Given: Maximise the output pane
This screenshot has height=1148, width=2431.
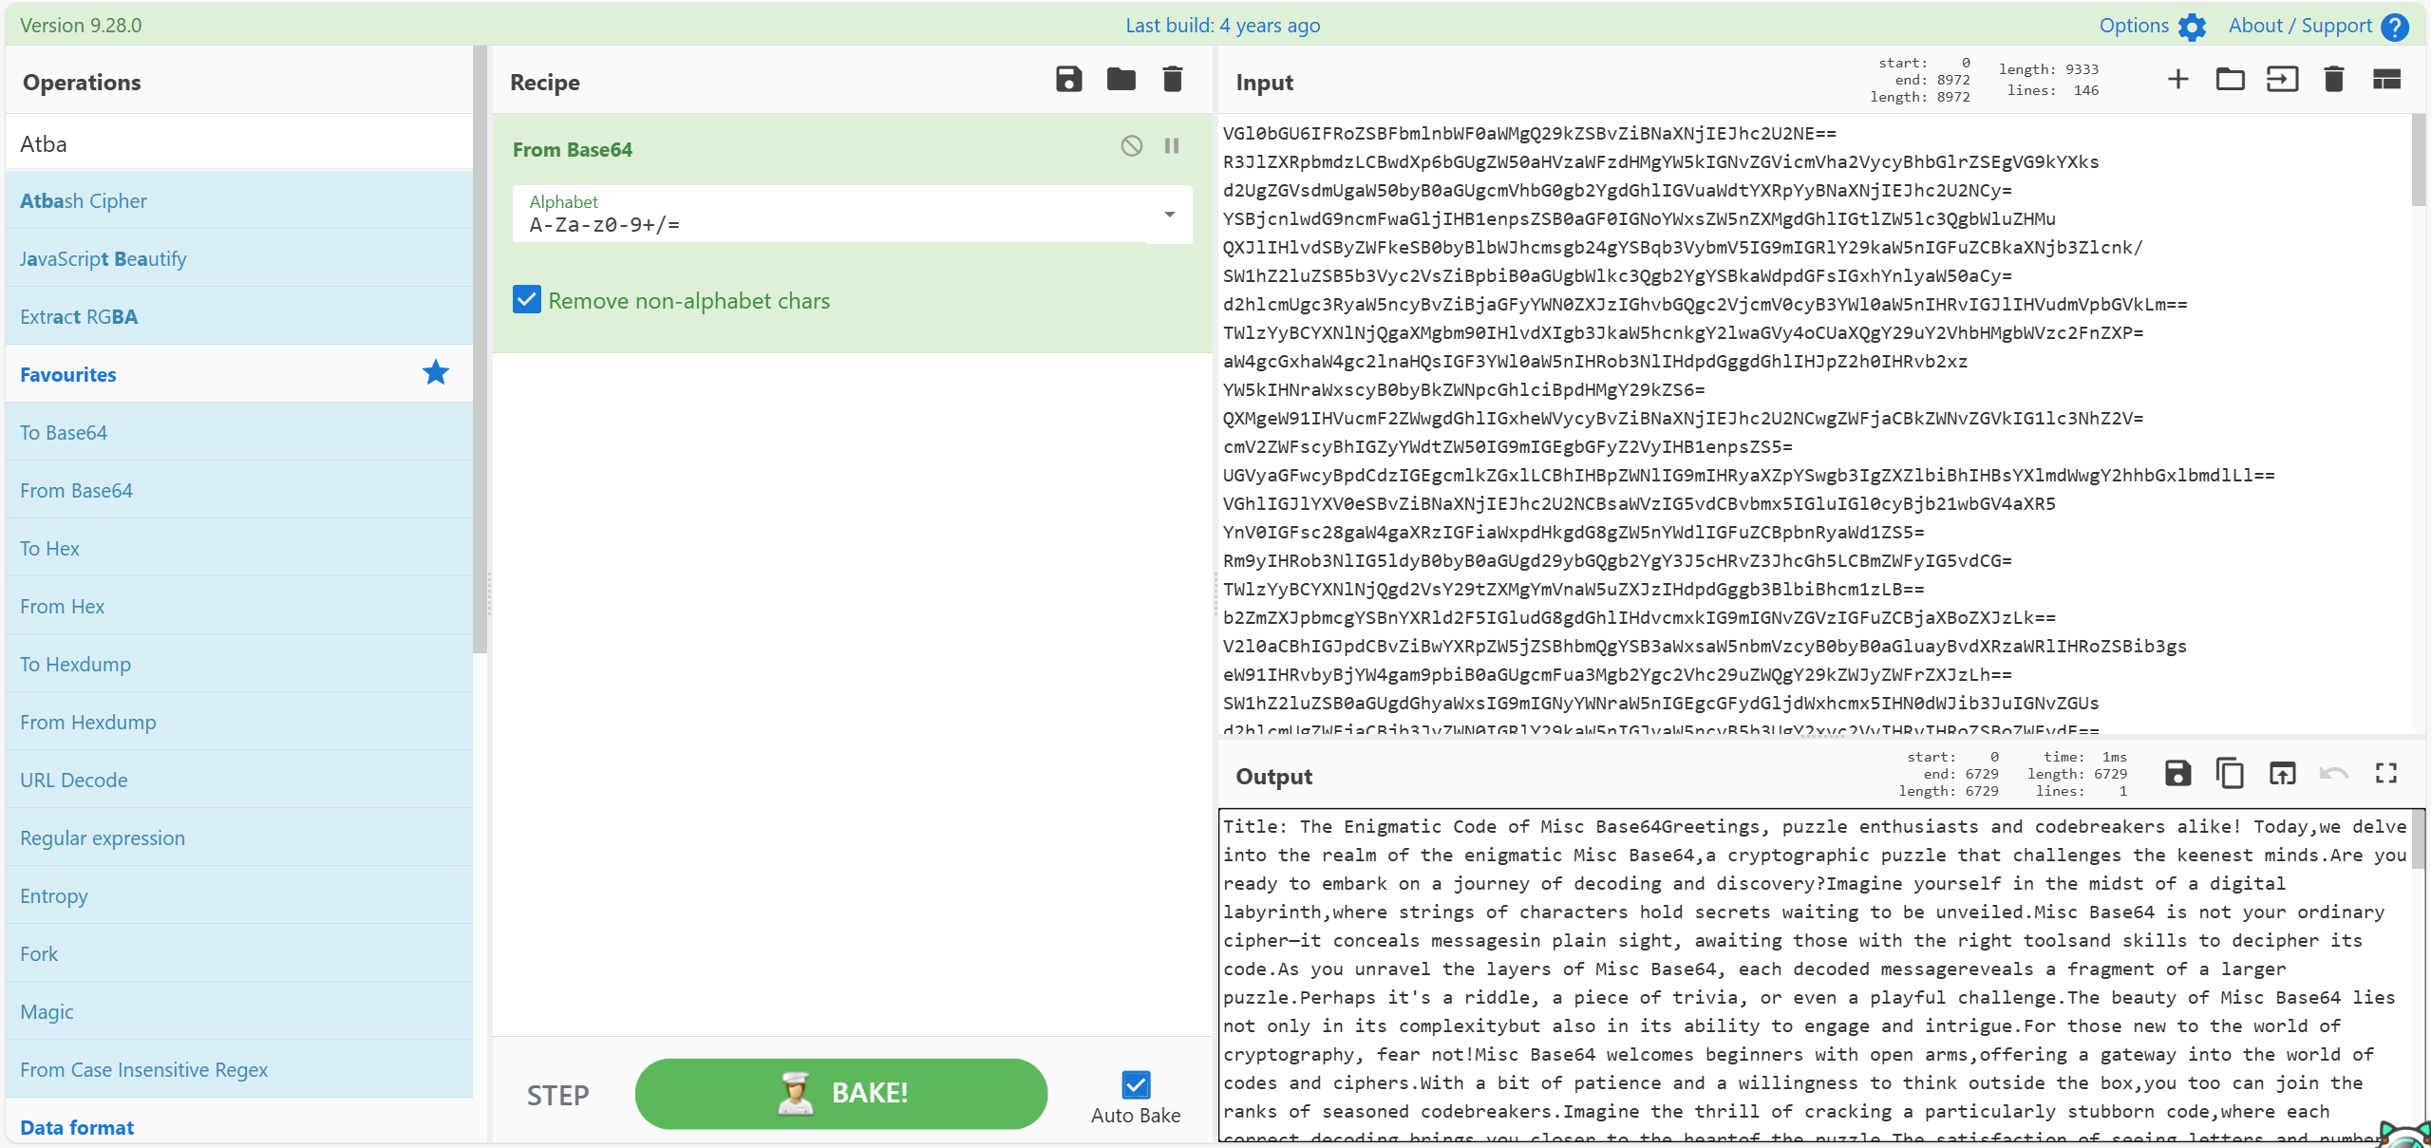Looking at the screenshot, I should (2386, 774).
